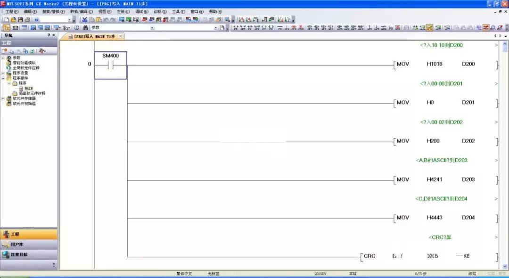Click the New project blank page icon
Image resolution: width=509 pixels, height=278 pixels.
[7, 20]
